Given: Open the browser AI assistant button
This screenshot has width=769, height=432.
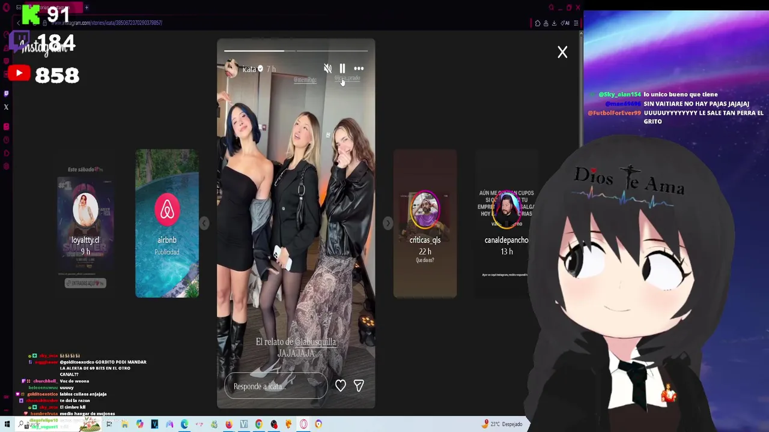Looking at the screenshot, I should [x=565, y=23].
